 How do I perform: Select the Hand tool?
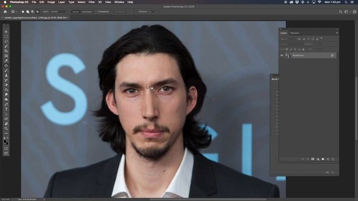[x=6, y=123]
